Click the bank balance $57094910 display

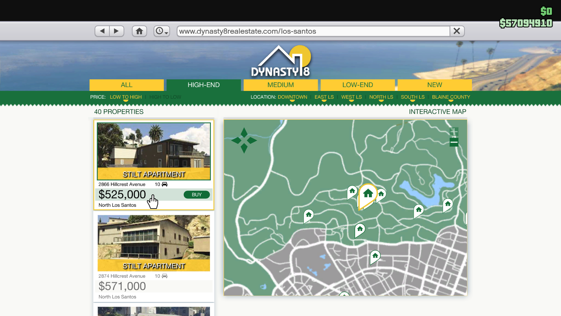(526, 23)
